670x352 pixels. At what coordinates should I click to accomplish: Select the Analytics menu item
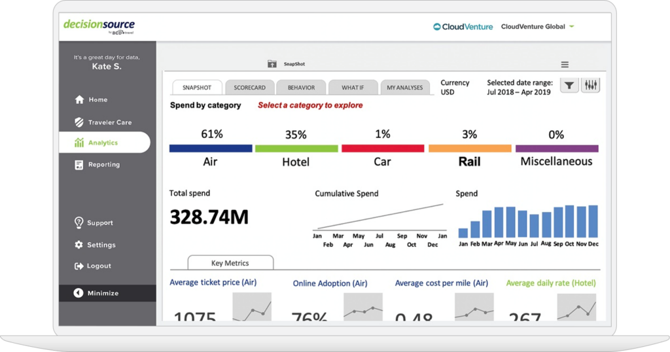(103, 143)
